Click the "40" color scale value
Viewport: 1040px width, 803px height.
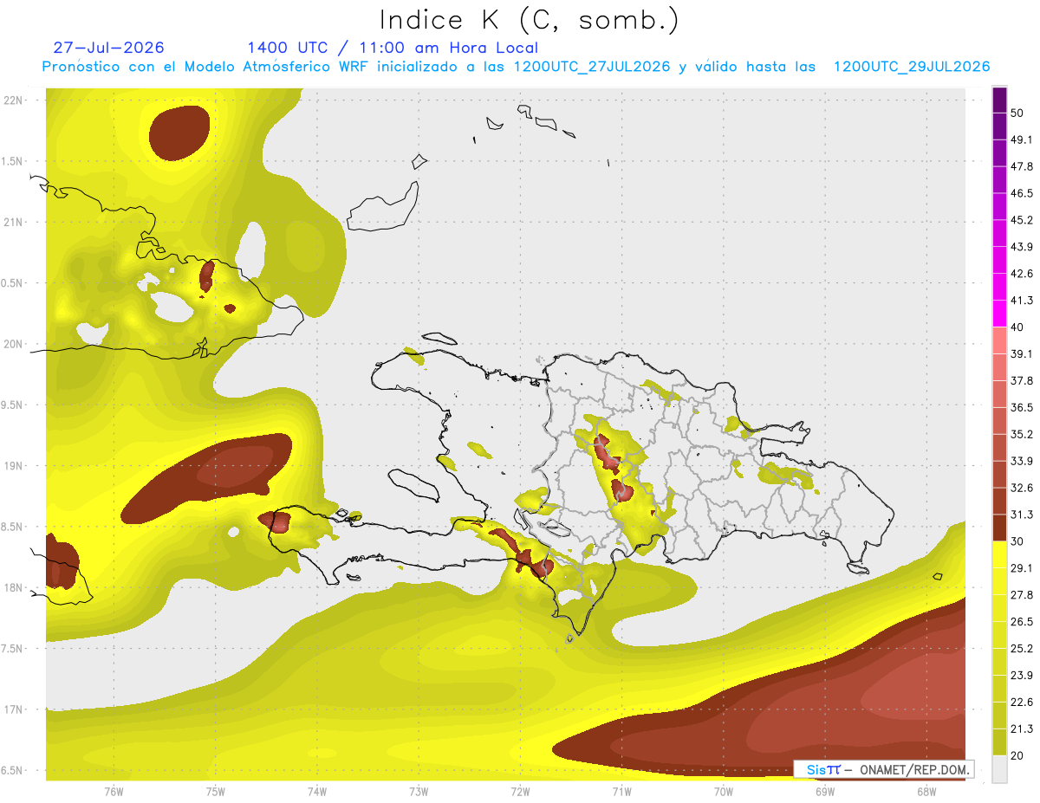[1017, 327]
